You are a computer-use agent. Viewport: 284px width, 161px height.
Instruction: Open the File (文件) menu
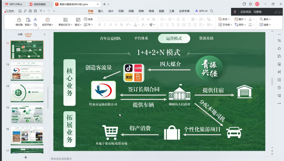pos(10,11)
